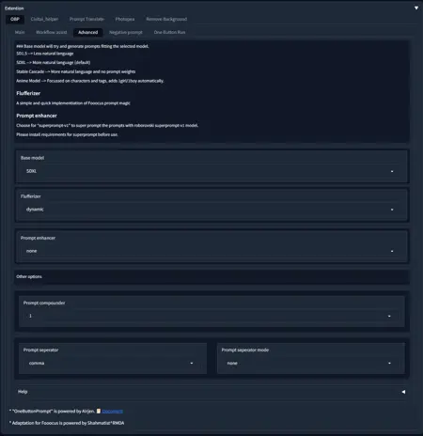Open the Flufferizer dropdown arrow
This screenshot has height=436, width=423.
pyautogui.click(x=392, y=210)
